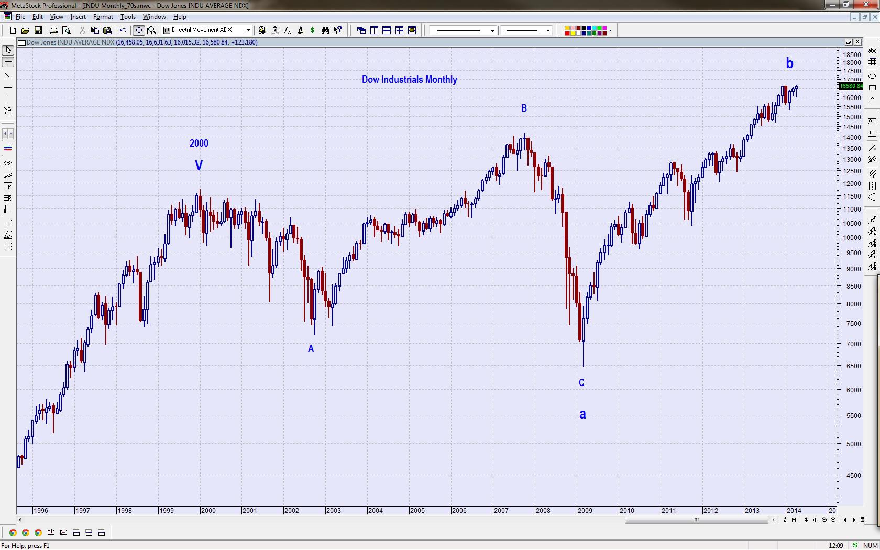
Task: Click the Expert Advisor icon
Action: point(275,30)
